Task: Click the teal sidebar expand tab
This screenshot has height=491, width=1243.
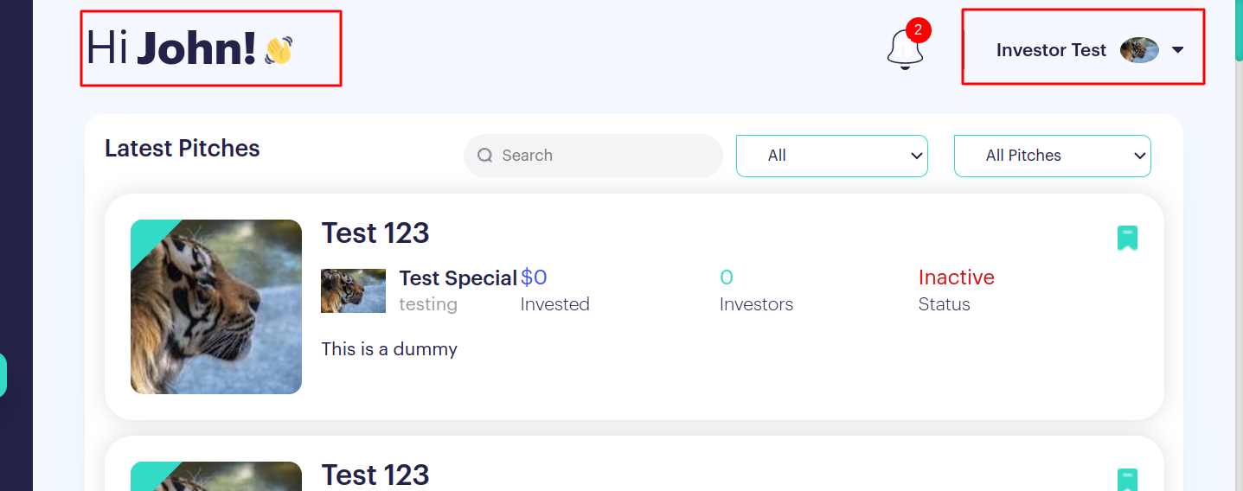Action: 3,375
